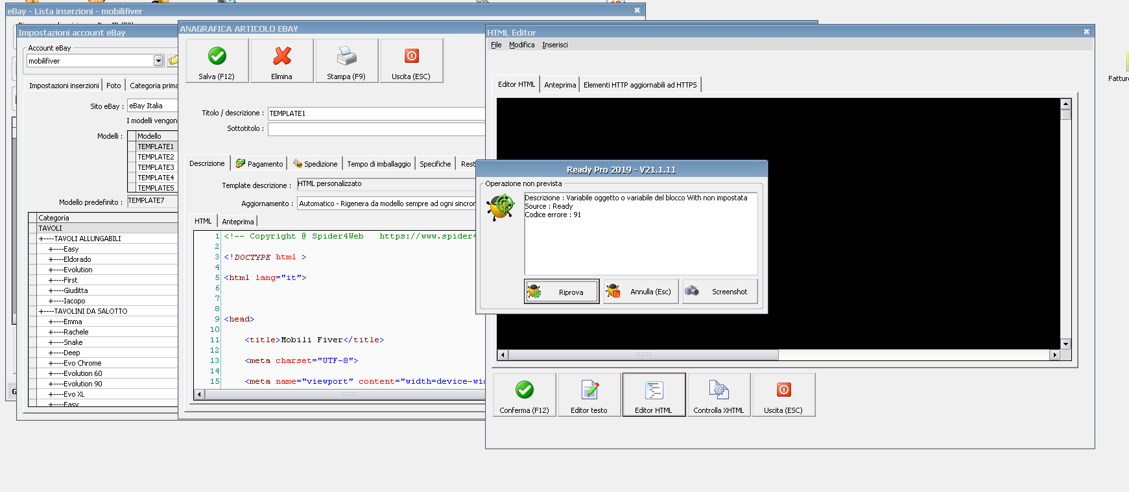This screenshot has height=492, width=1129.
Task: Select the Evo XL category row
Action: pyautogui.click(x=107, y=394)
